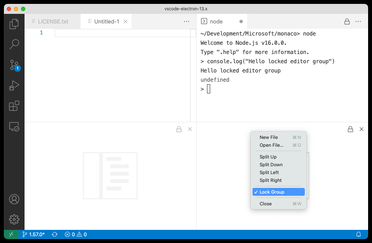Select the Remote Explorer icon
372x243 pixels.
point(14,126)
